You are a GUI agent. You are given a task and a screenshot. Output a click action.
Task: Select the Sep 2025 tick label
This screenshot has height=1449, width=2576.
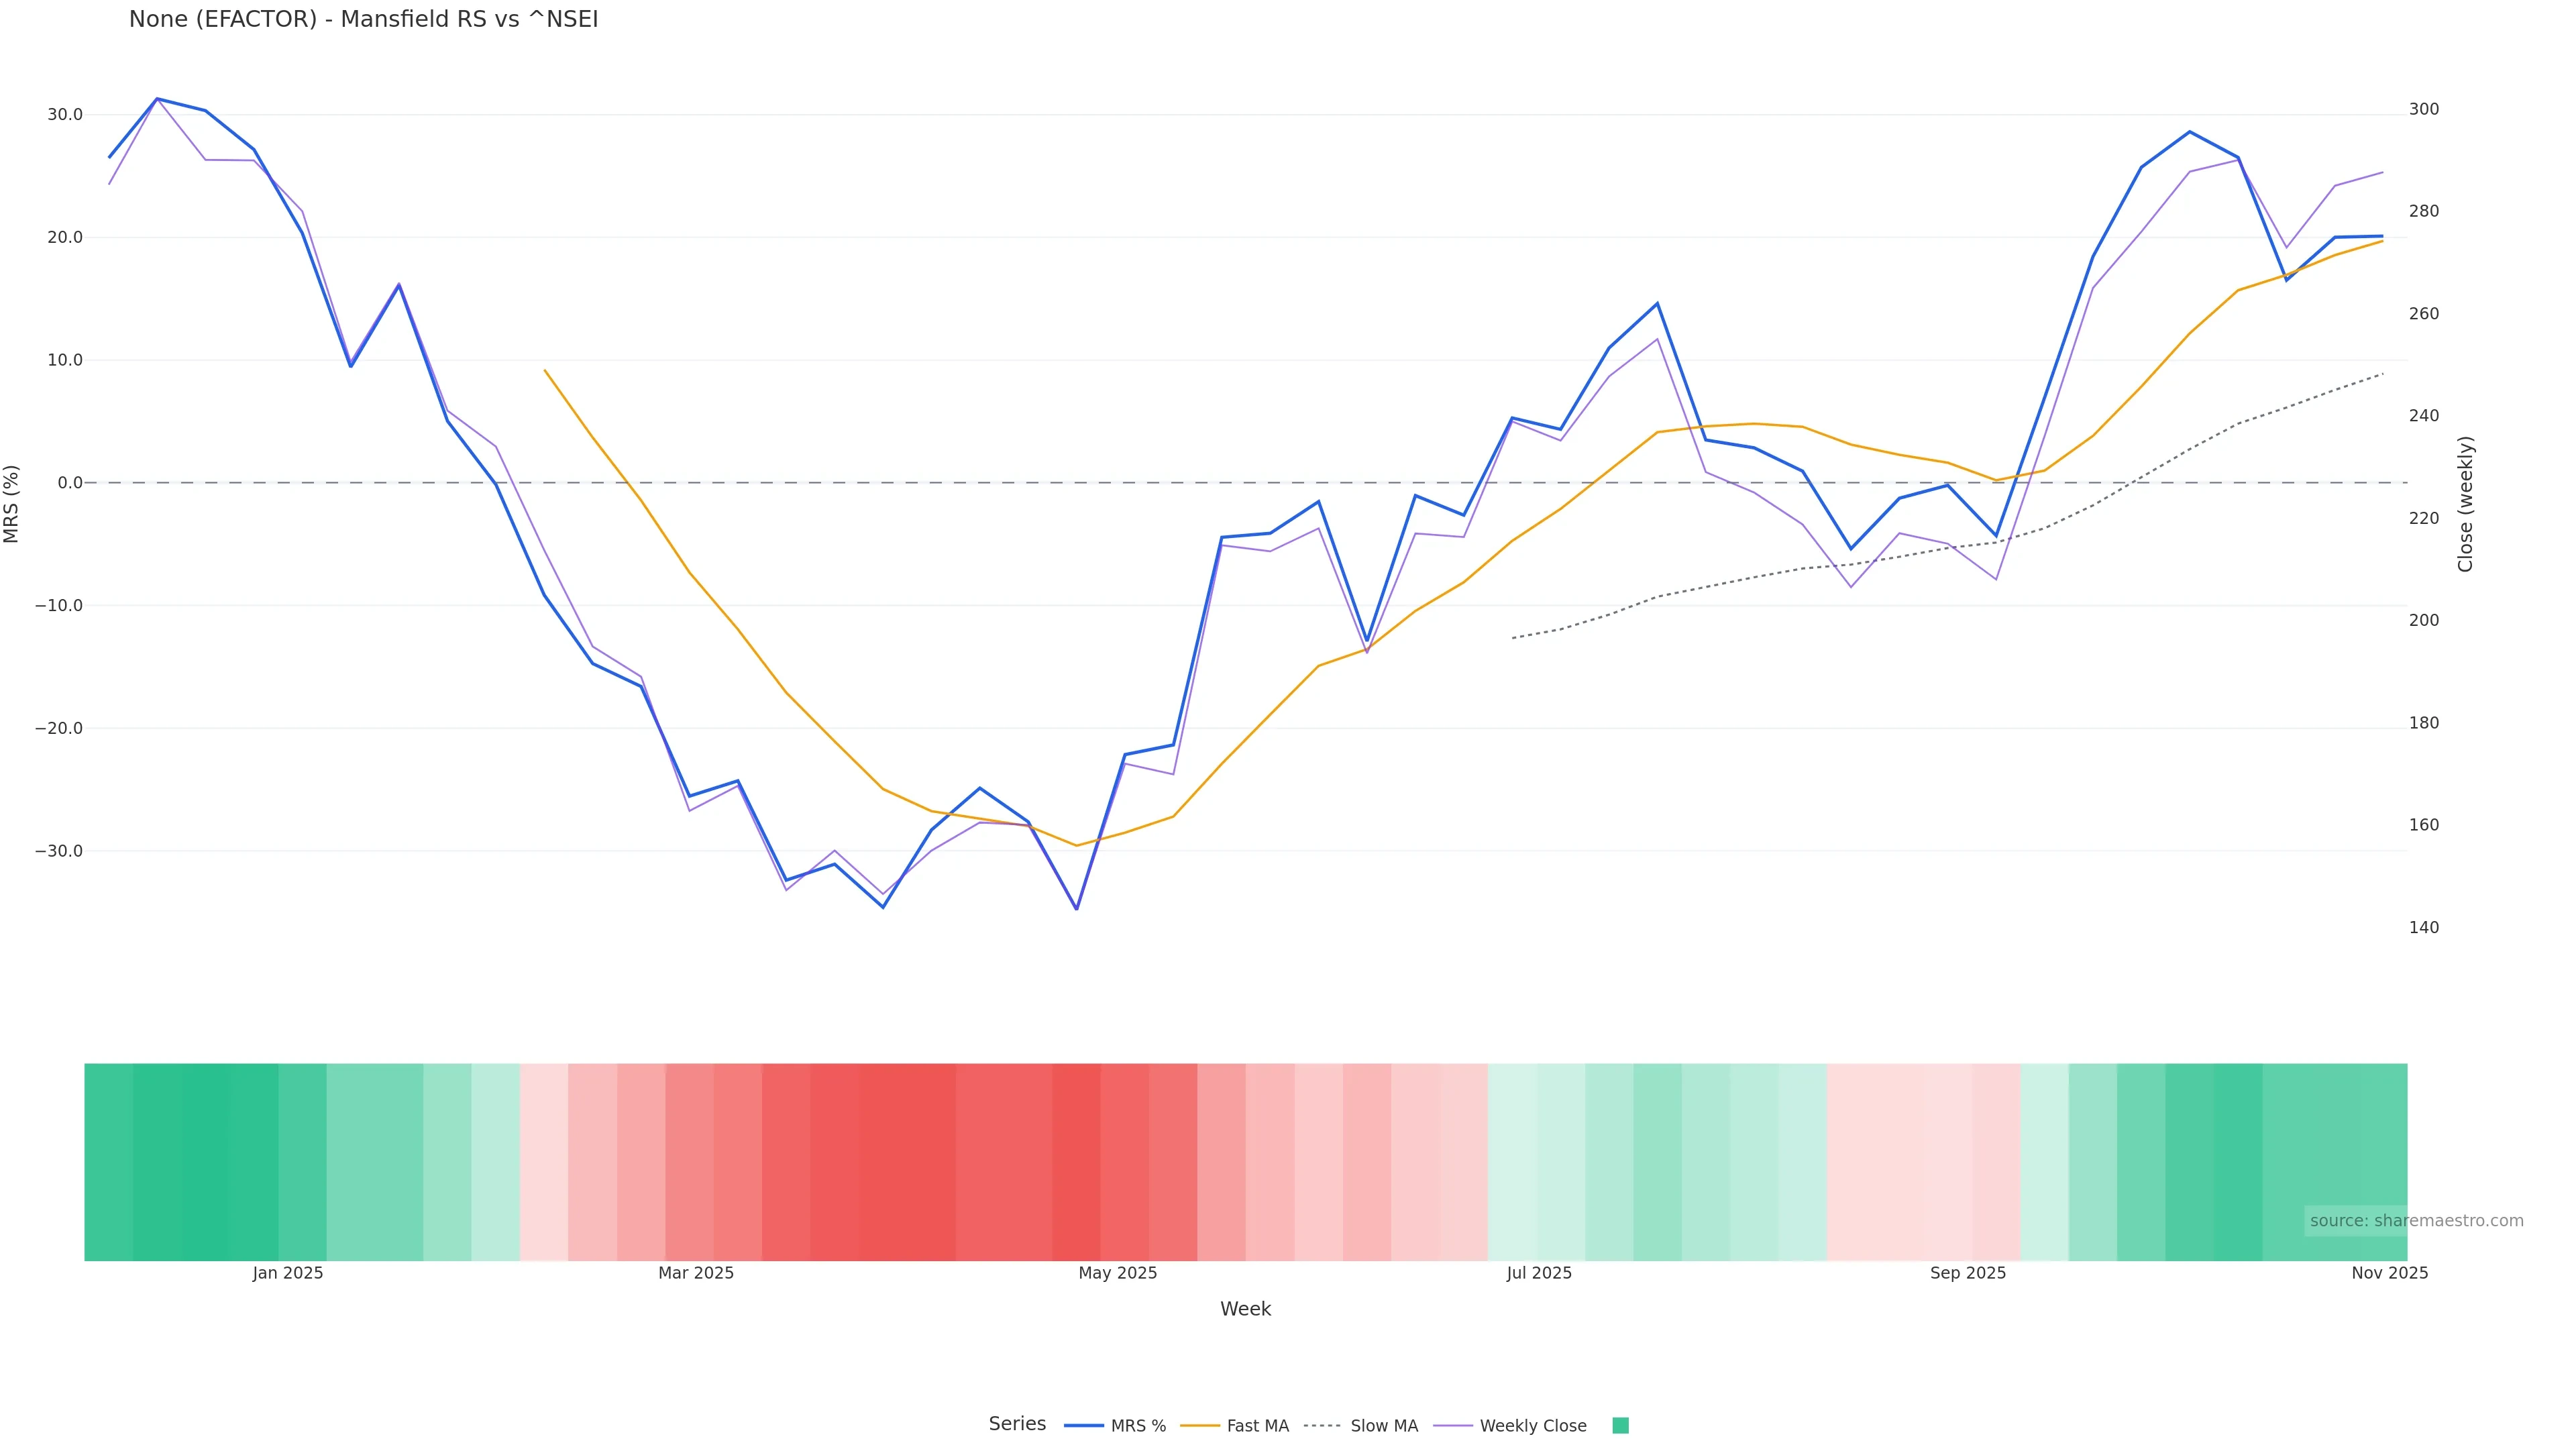1968,1273
